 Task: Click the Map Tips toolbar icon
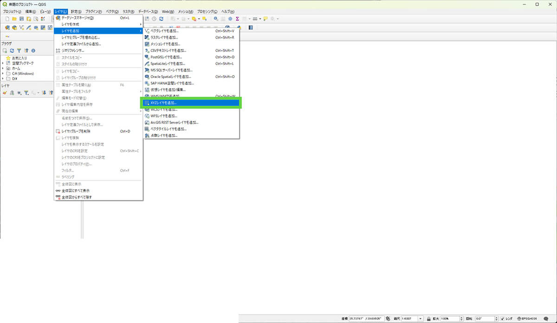click(266, 19)
